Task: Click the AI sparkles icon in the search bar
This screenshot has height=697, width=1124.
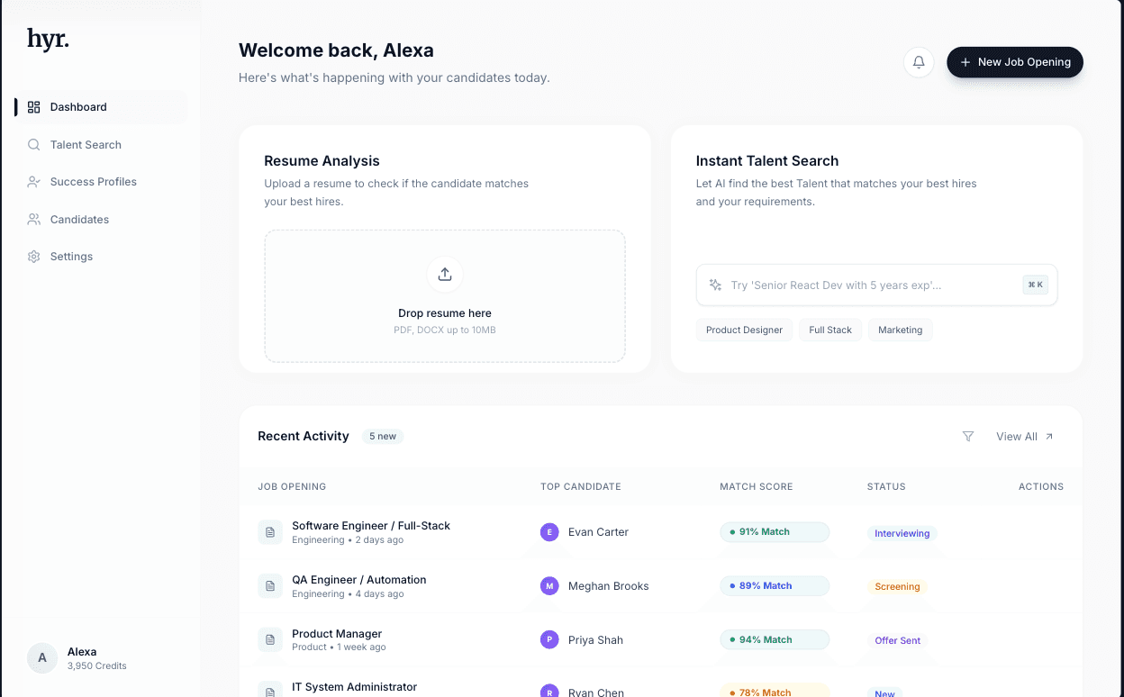Action: 714,285
